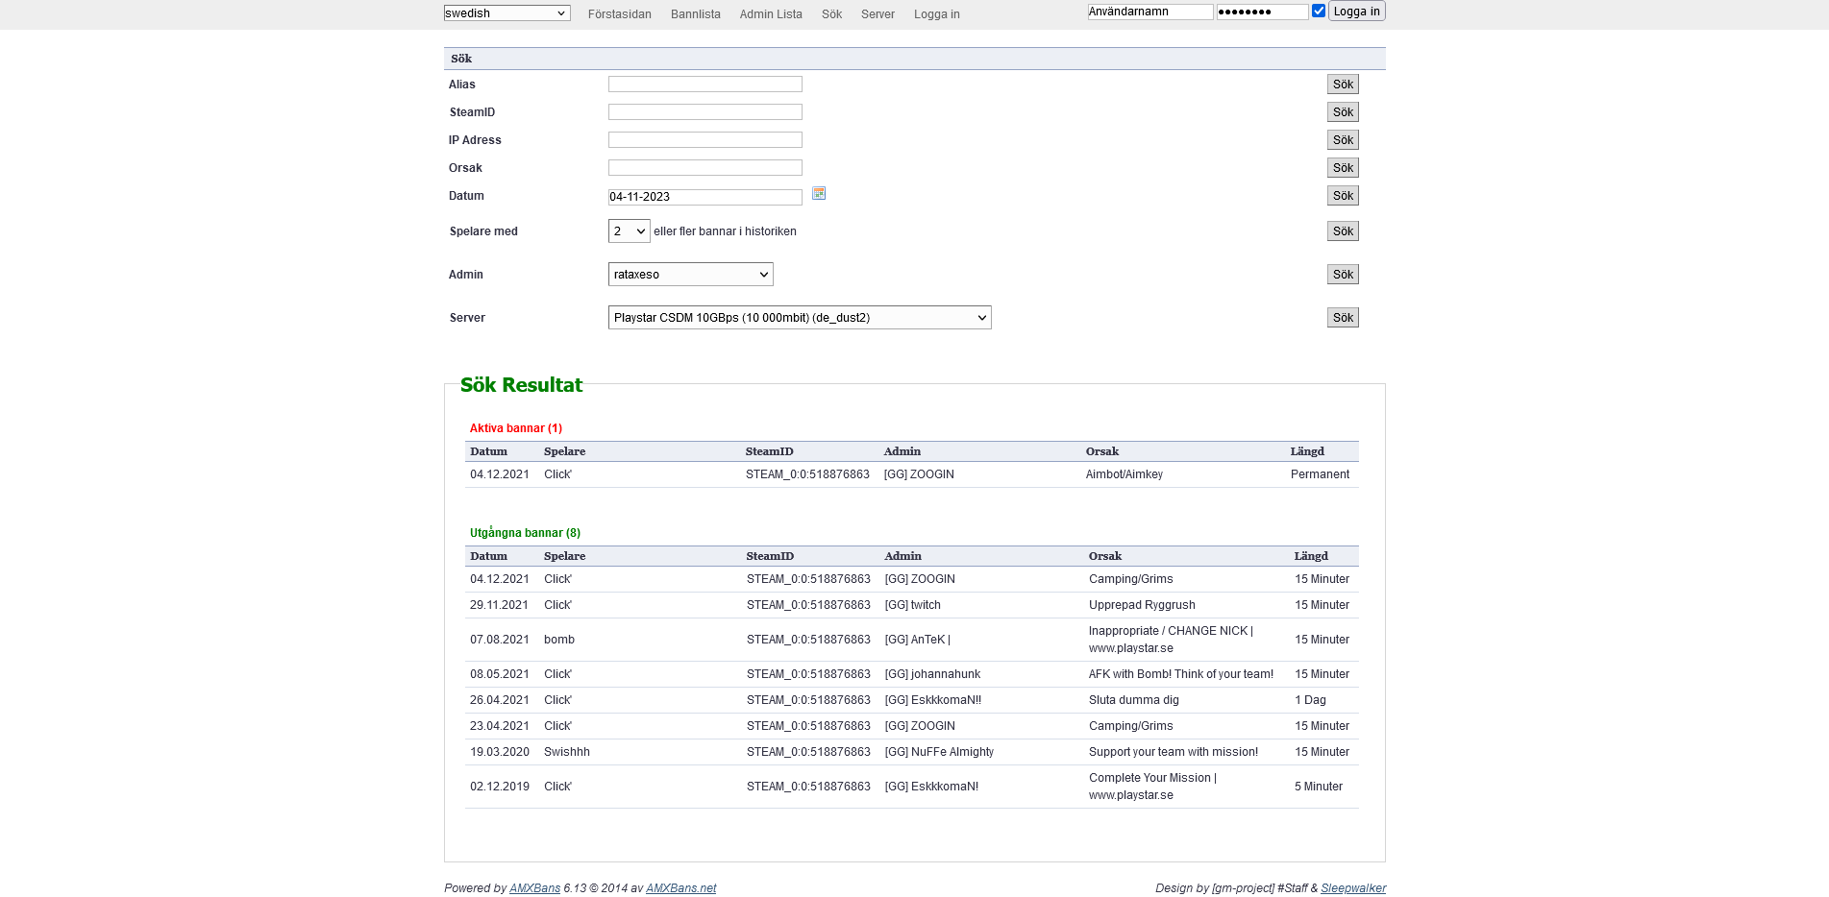Image resolution: width=1829 pixels, height=897 pixels.
Task: Focus the Användarnamn username field
Action: pos(1150,12)
